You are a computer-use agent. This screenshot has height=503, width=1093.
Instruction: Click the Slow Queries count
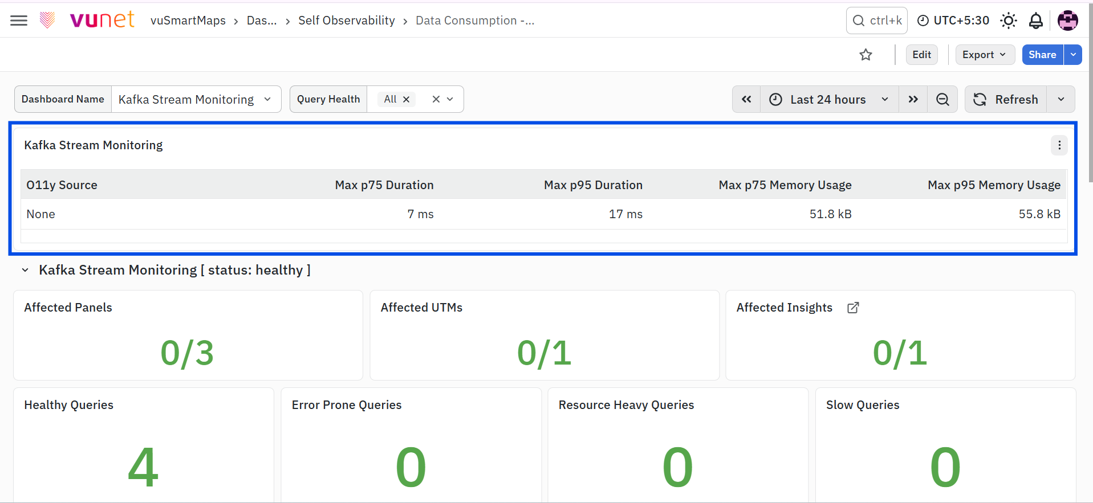click(x=945, y=467)
